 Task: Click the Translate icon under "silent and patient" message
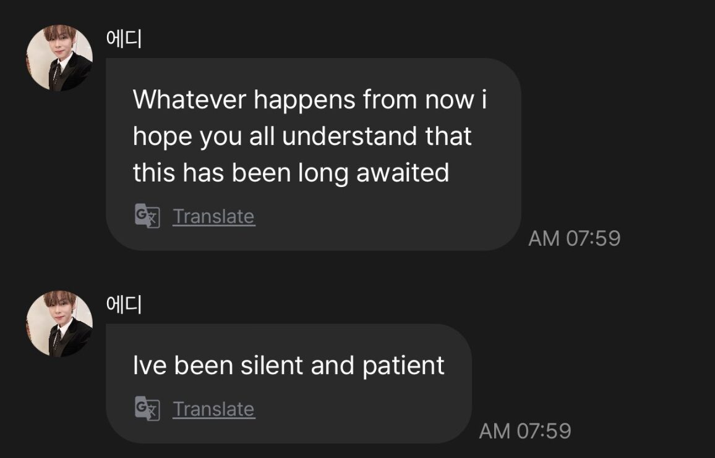(x=147, y=409)
